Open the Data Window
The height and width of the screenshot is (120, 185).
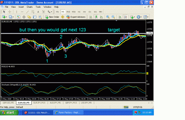pyautogui.click(x=24, y=17)
